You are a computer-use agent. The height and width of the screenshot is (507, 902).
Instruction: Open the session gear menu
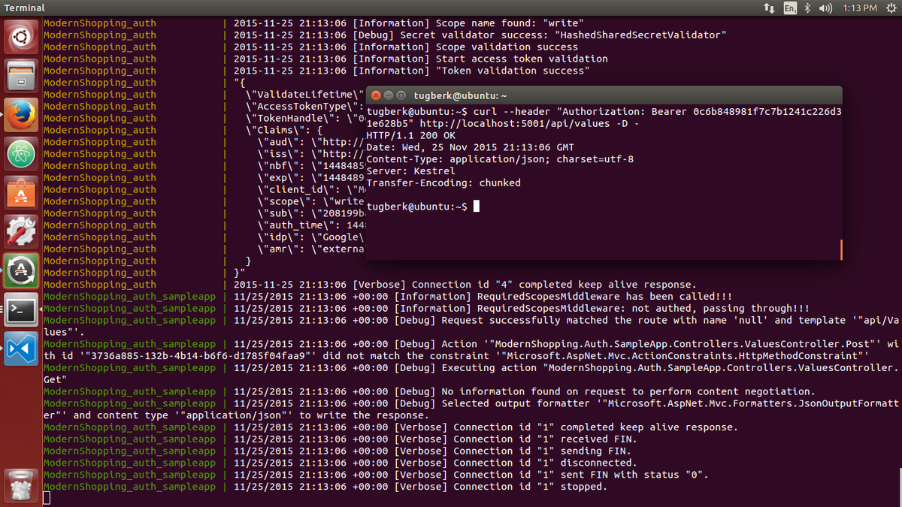(890, 8)
